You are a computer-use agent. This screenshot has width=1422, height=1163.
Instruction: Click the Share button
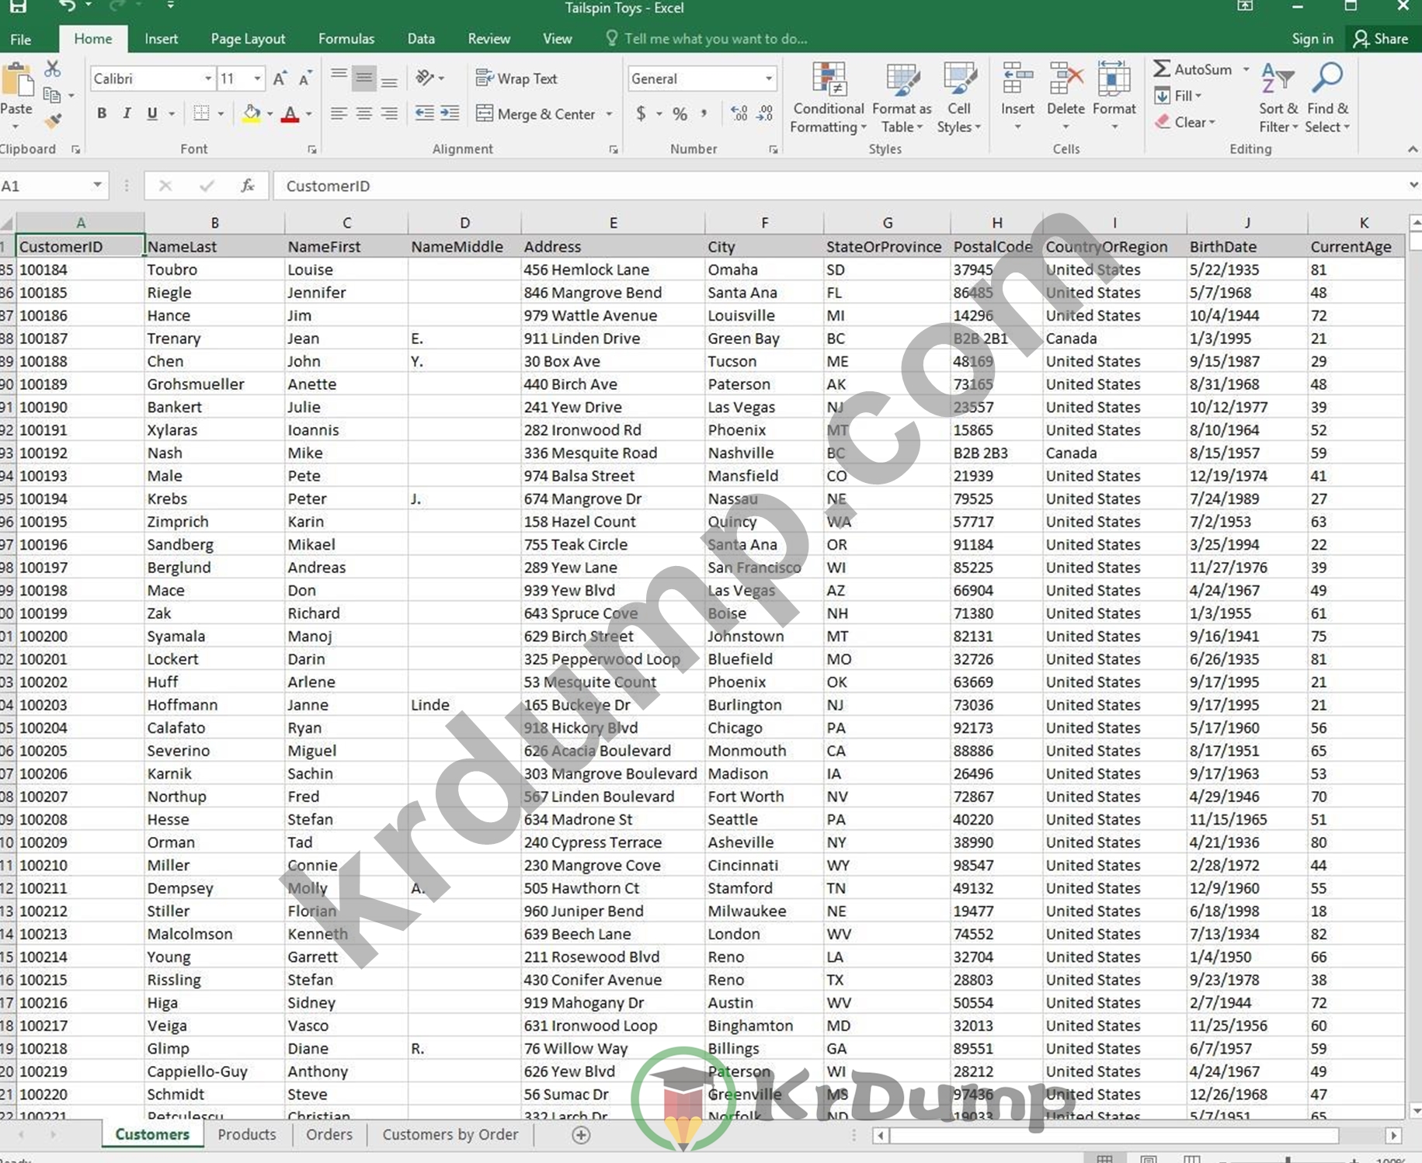pos(1381,38)
